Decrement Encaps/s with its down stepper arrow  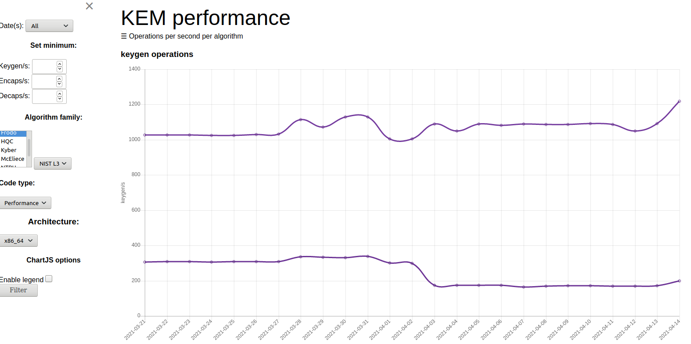tap(60, 84)
